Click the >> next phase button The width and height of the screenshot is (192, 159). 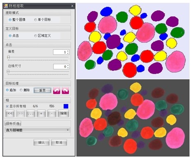point(21,113)
